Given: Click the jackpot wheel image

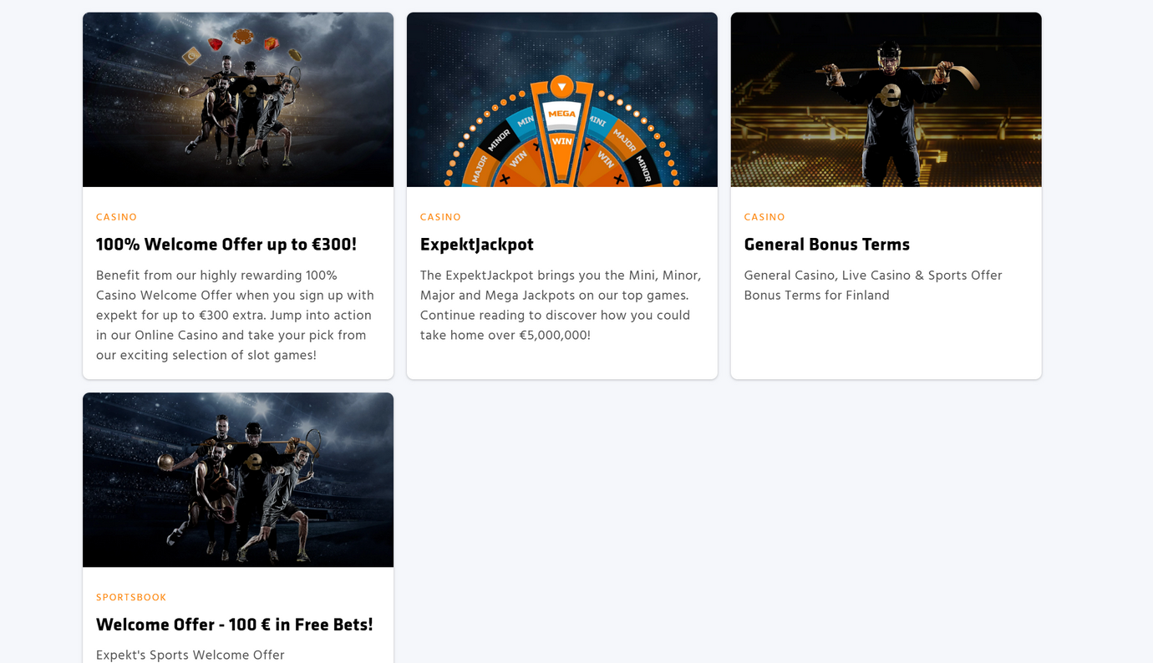Looking at the screenshot, I should pyautogui.click(x=562, y=99).
